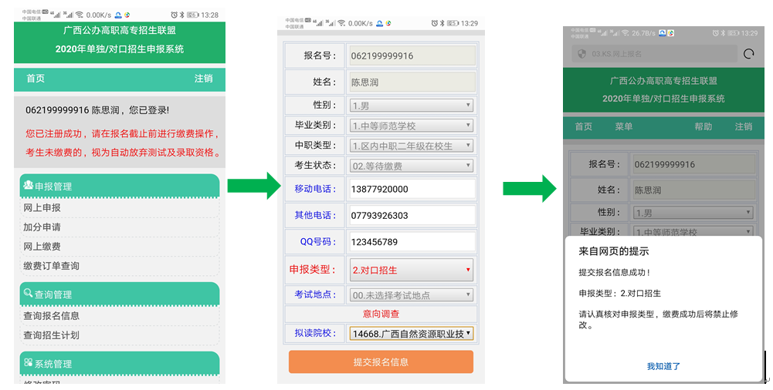Viewport: 773px width, 390px height.
Task: Tap 我知道了 in the dialog
Action: [663, 366]
